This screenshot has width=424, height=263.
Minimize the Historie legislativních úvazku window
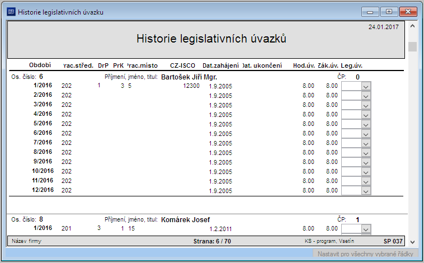370,12
